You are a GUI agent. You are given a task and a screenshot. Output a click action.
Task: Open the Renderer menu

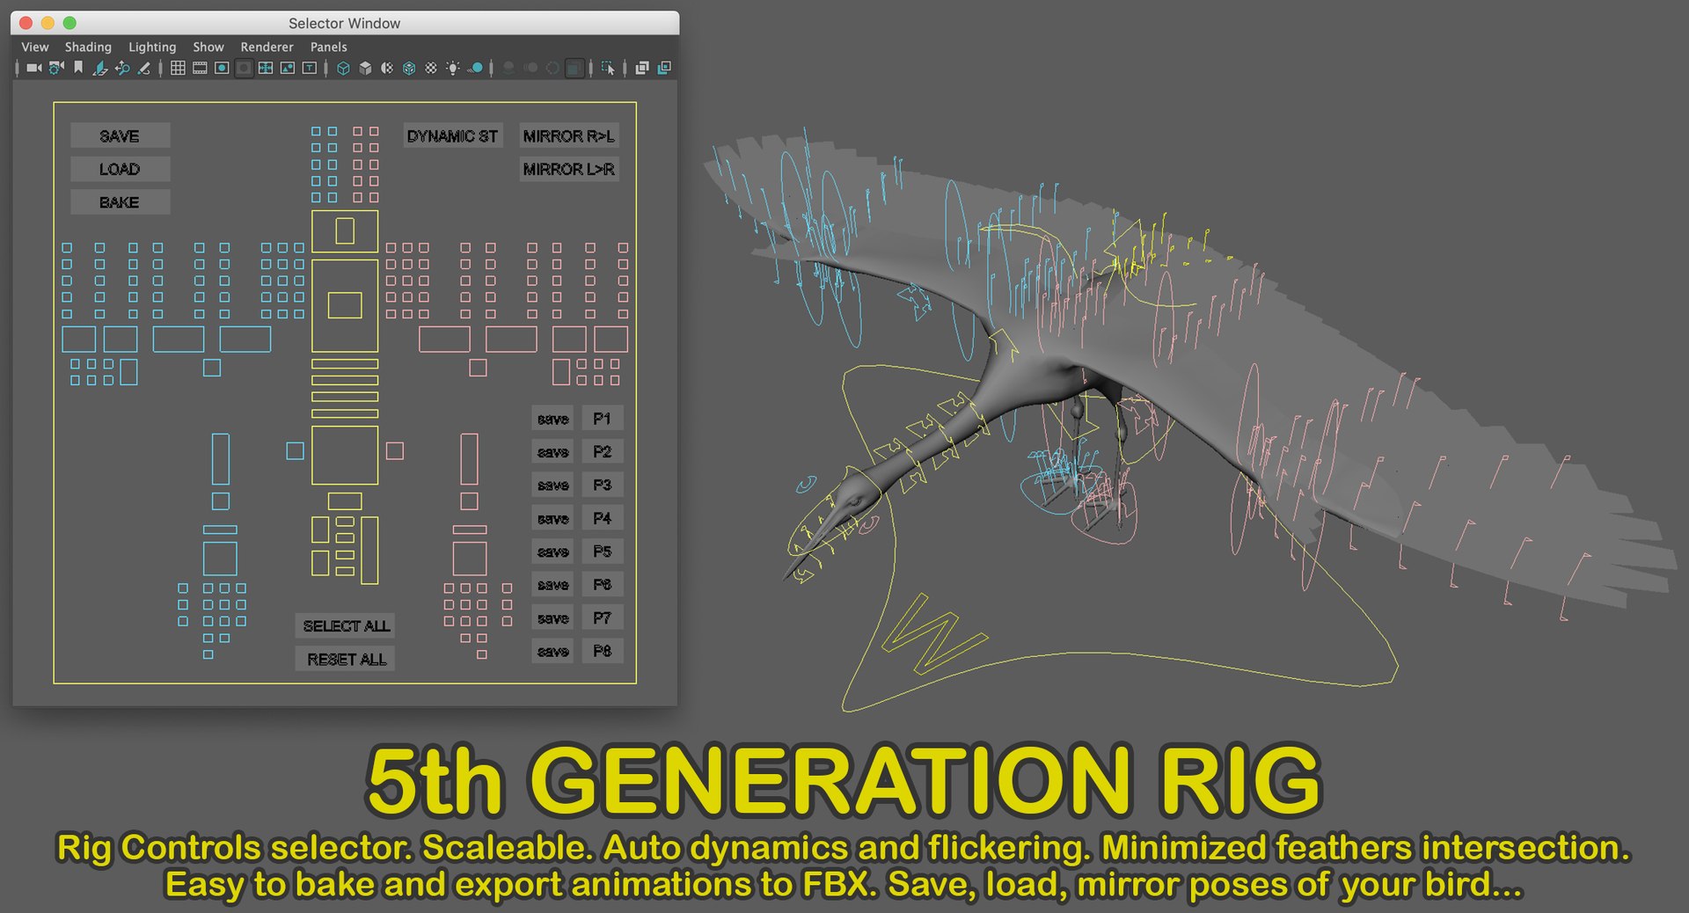[x=267, y=47]
